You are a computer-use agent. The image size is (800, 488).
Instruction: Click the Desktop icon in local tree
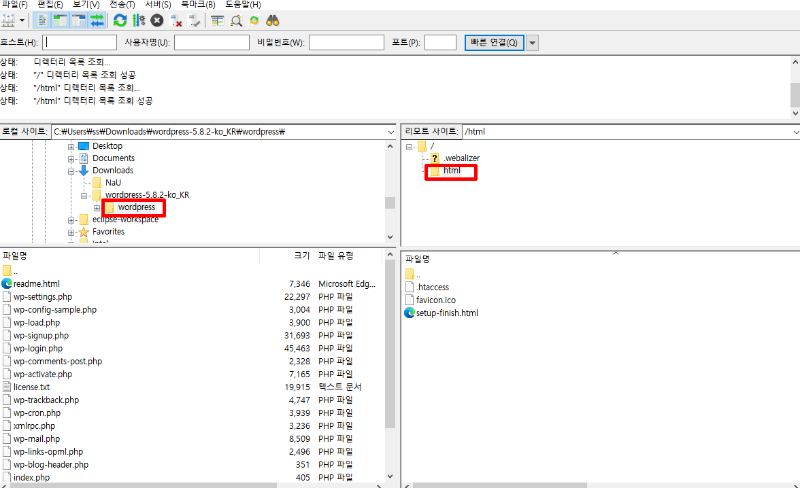pos(84,146)
